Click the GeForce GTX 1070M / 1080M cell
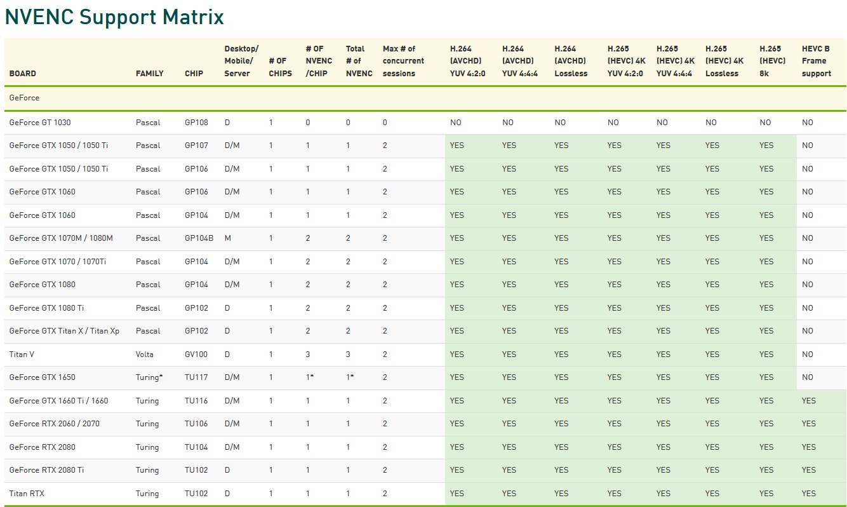 61,238
